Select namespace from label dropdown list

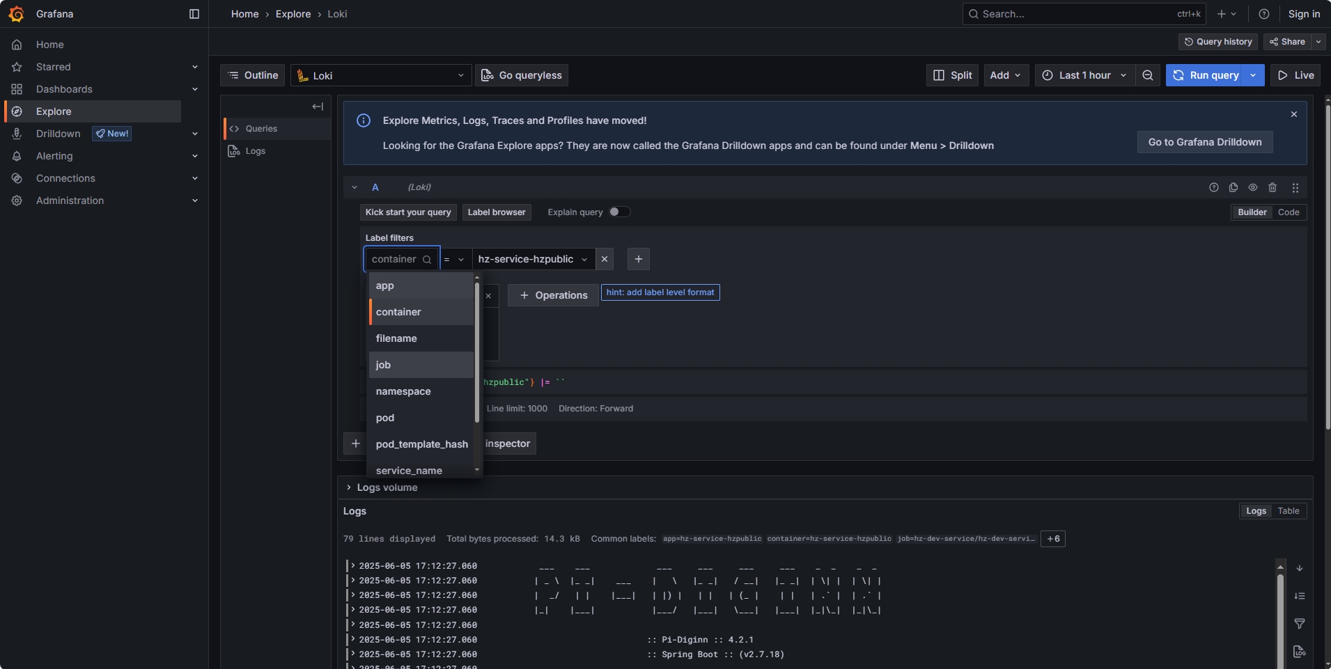pos(403,391)
